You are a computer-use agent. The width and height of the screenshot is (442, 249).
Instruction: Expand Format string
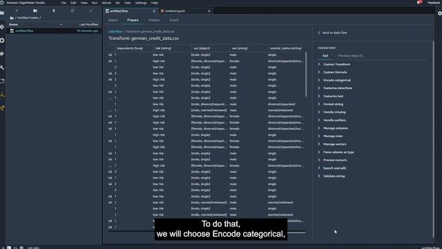click(x=333, y=104)
